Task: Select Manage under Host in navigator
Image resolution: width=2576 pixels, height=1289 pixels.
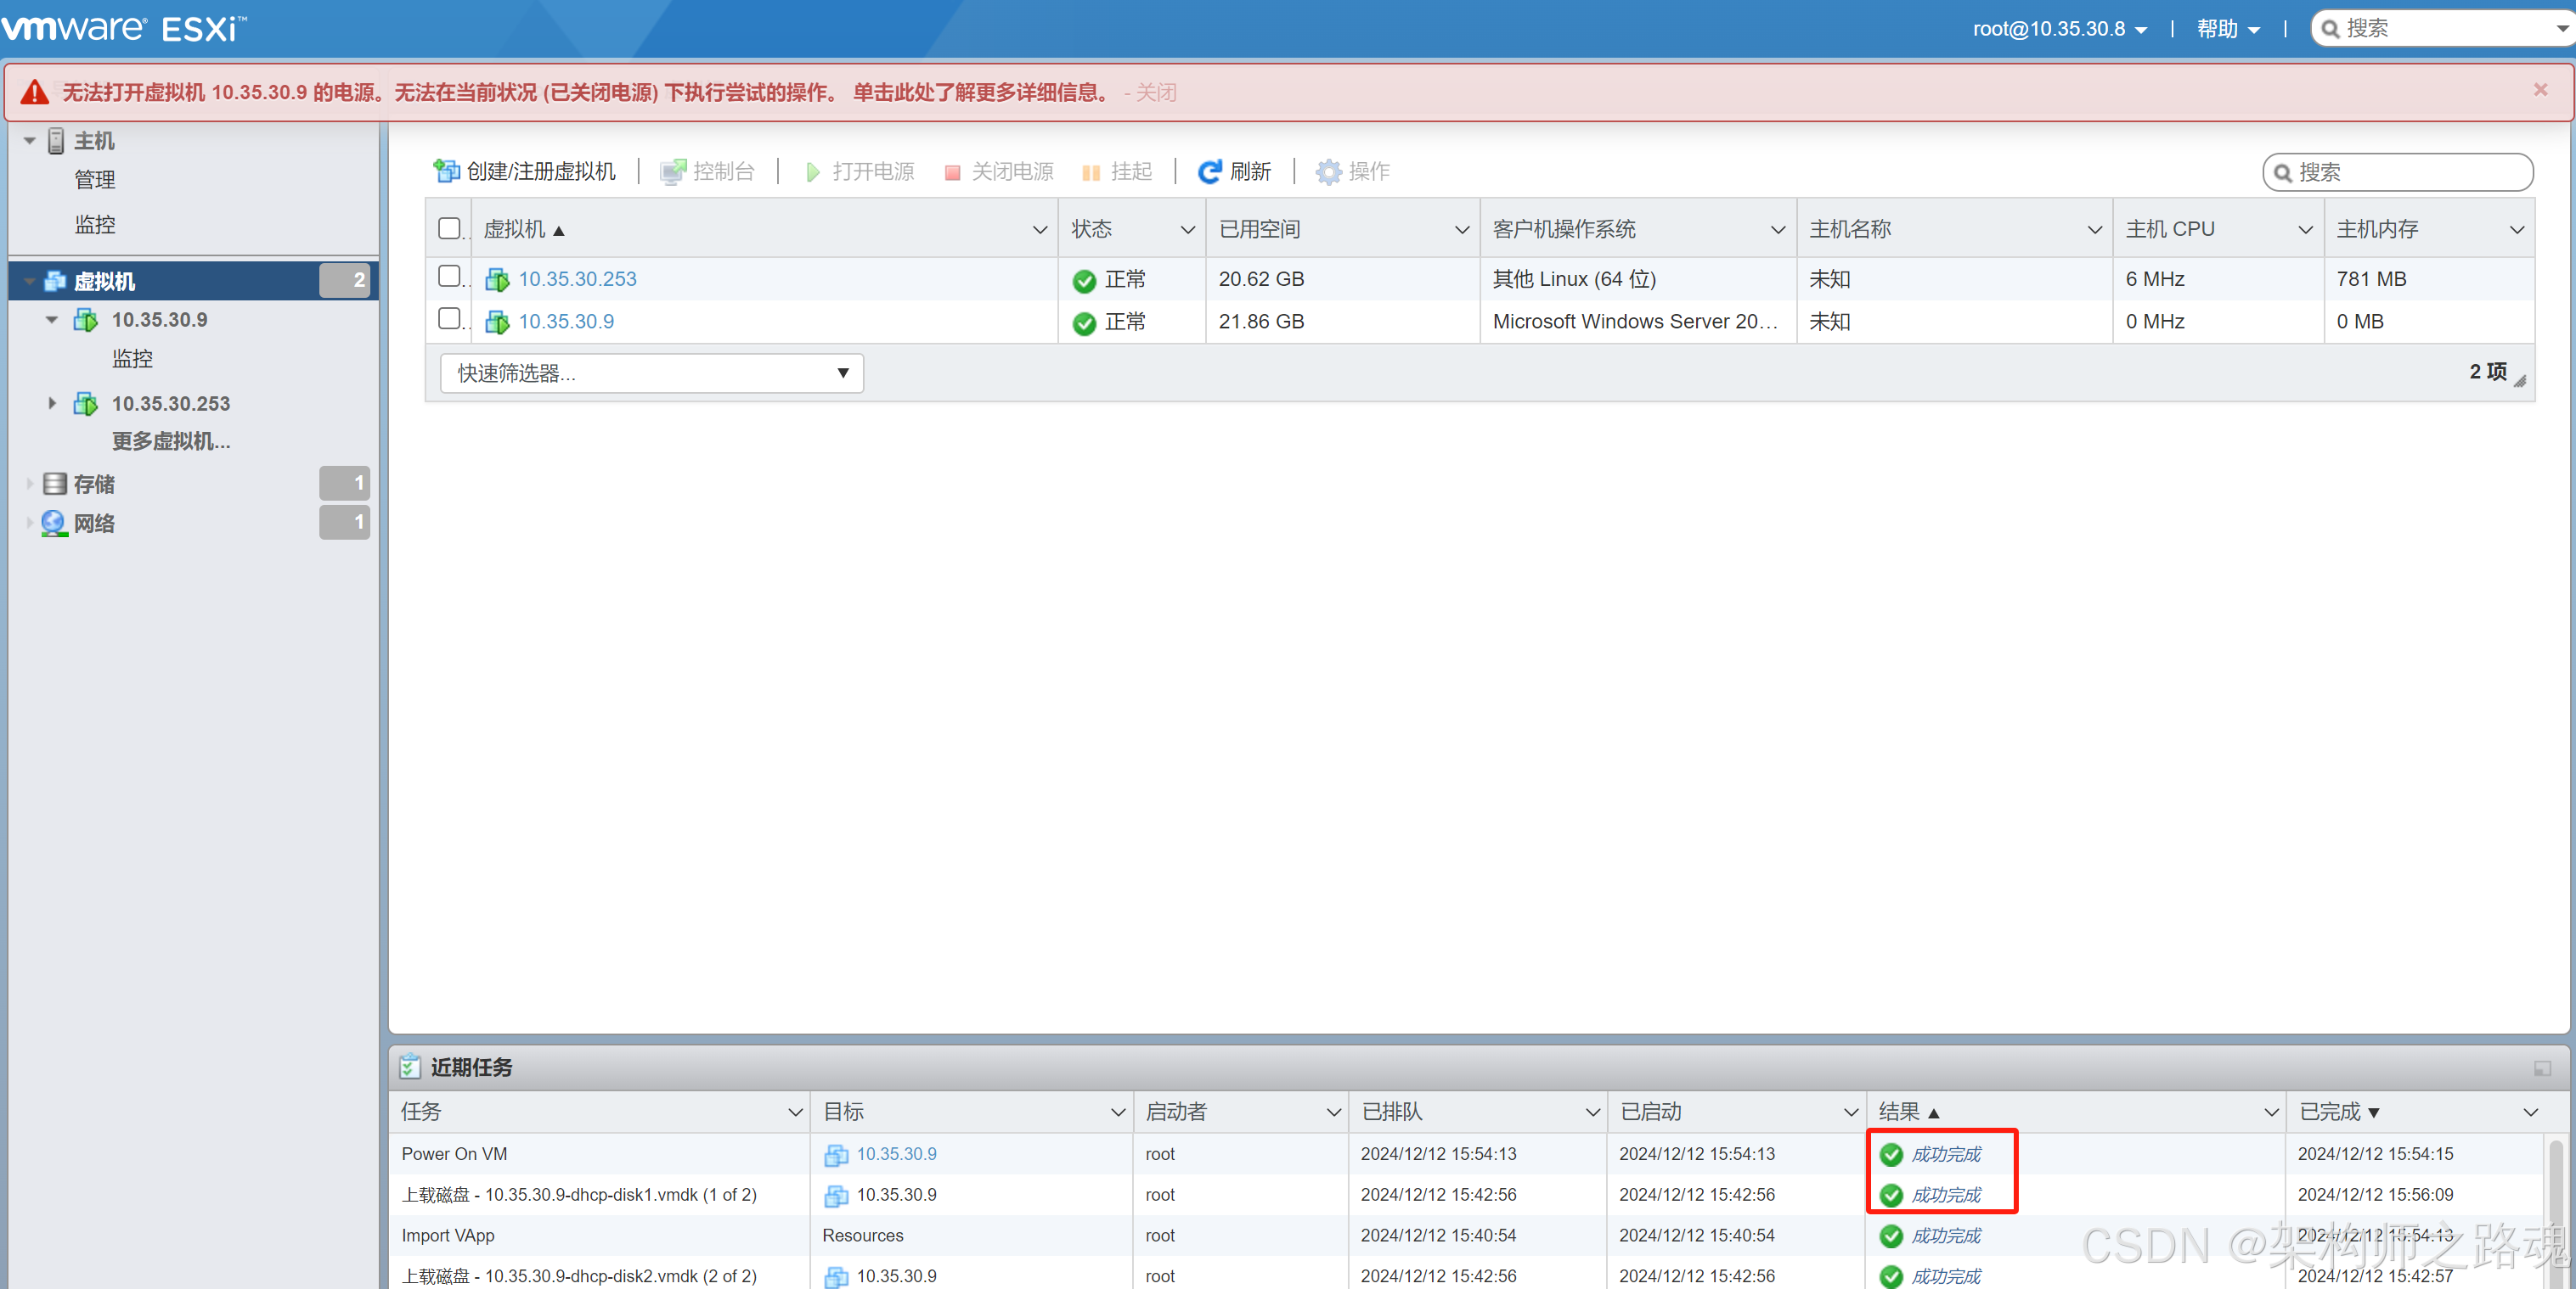Action: [x=95, y=180]
